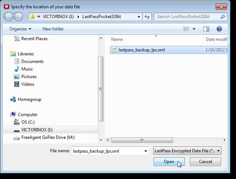Click the Computer monitor icon

[13, 115]
